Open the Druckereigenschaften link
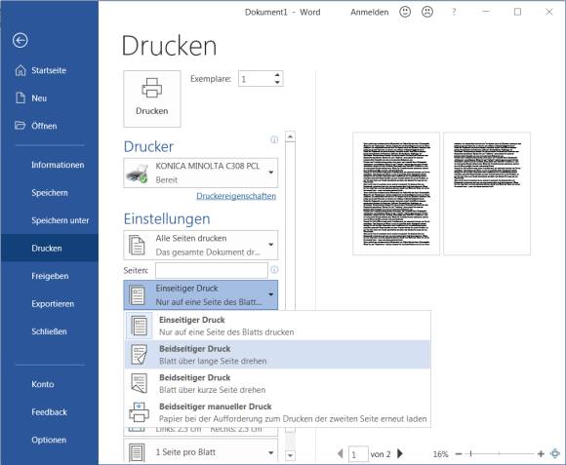Image resolution: width=566 pixels, height=465 pixels. tap(236, 196)
